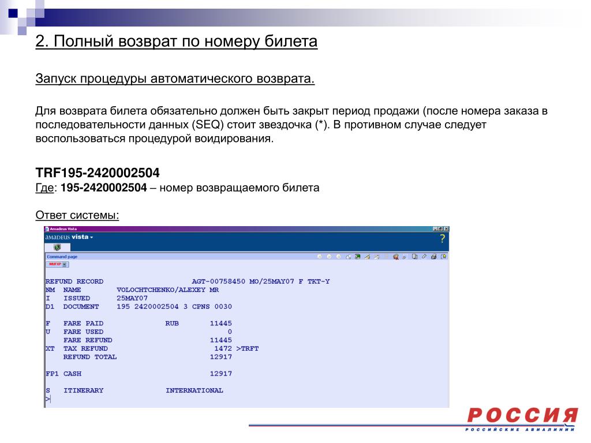Click the 'REFUND RECORD' header text
The width and height of the screenshot is (591, 443).
[x=74, y=281]
